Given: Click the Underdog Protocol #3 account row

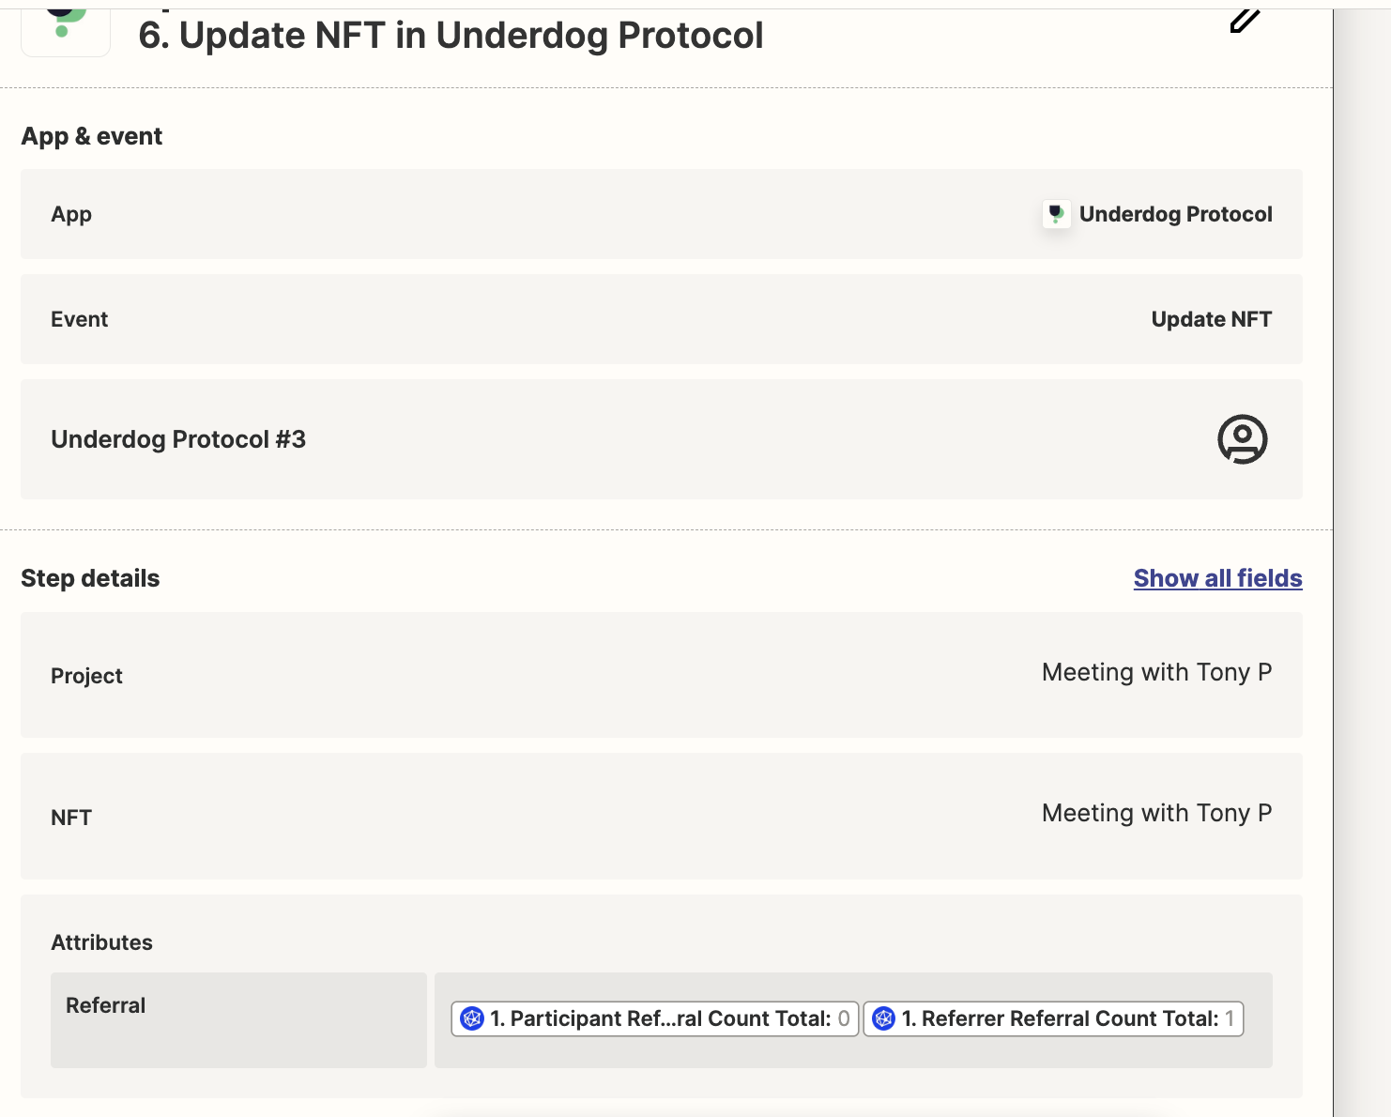Looking at the screenshot, I should coord(661,439).
